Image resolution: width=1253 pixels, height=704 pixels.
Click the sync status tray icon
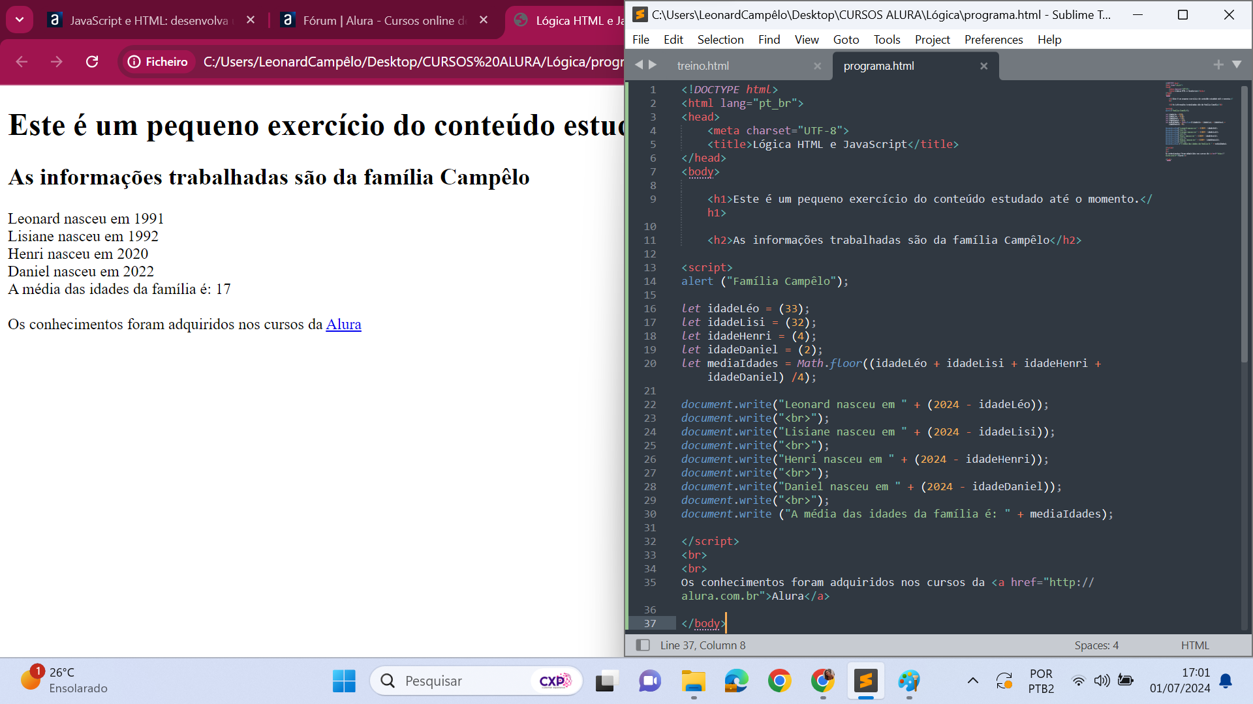click(x=1004, y=681)
